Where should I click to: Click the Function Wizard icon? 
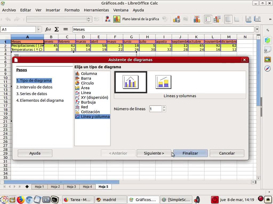48,29
